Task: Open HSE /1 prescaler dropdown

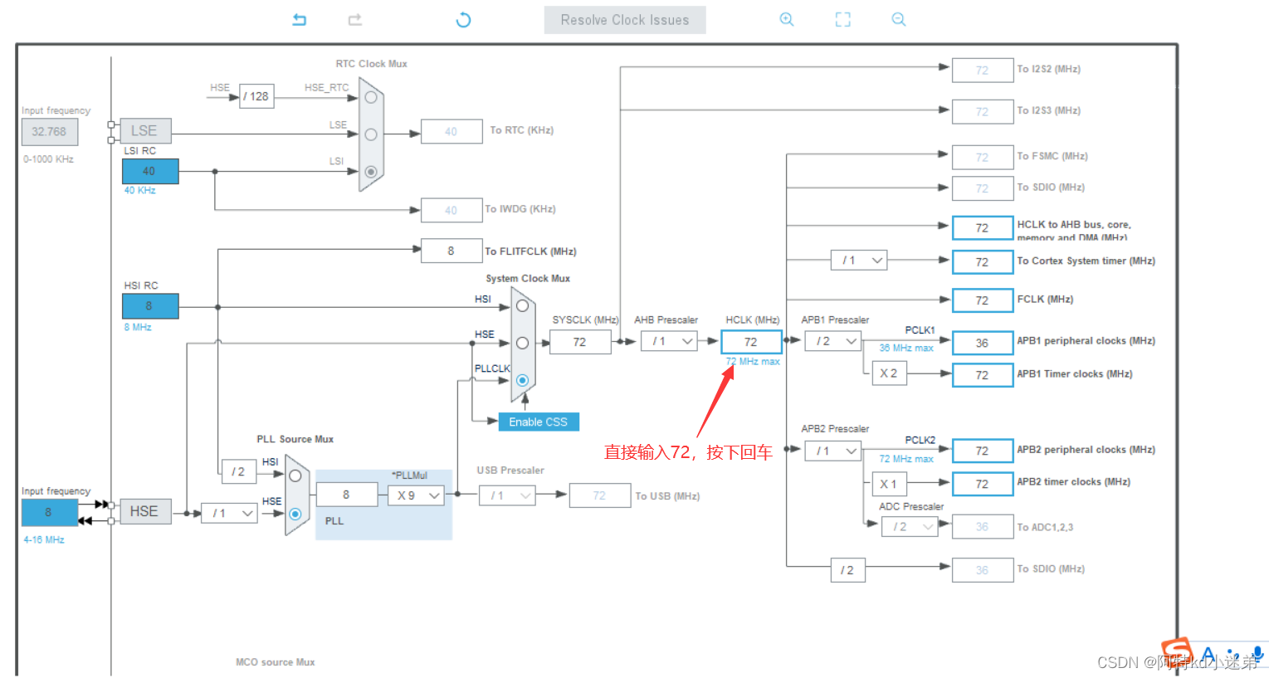Action: [x=229, y=513]
